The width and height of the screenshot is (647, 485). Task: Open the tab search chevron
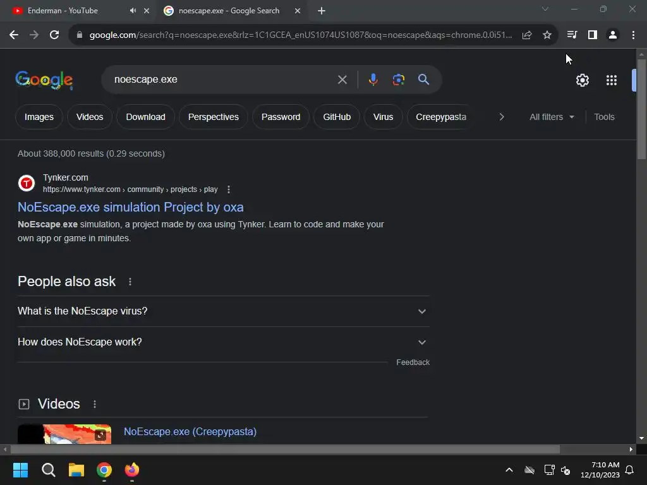click(545, 9)
